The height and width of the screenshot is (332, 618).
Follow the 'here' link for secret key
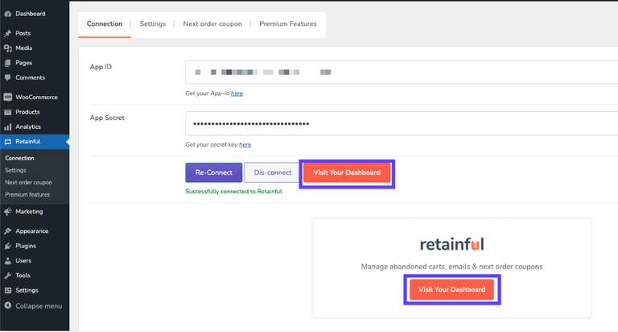pyautogui.click(x=245, y=145)
